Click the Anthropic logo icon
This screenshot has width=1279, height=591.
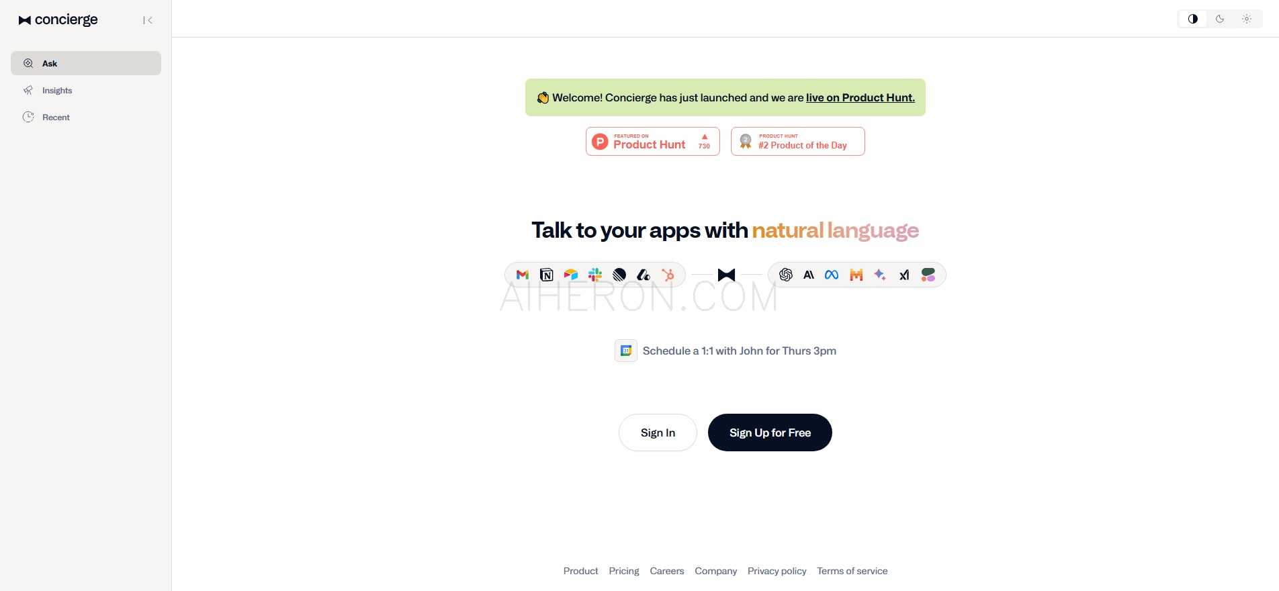(809, 275)
